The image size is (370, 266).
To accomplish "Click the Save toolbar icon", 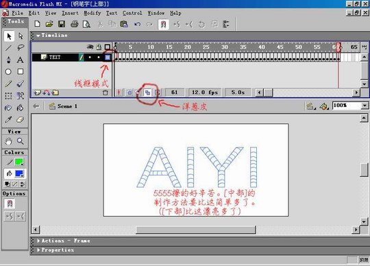I will point(62,24).
